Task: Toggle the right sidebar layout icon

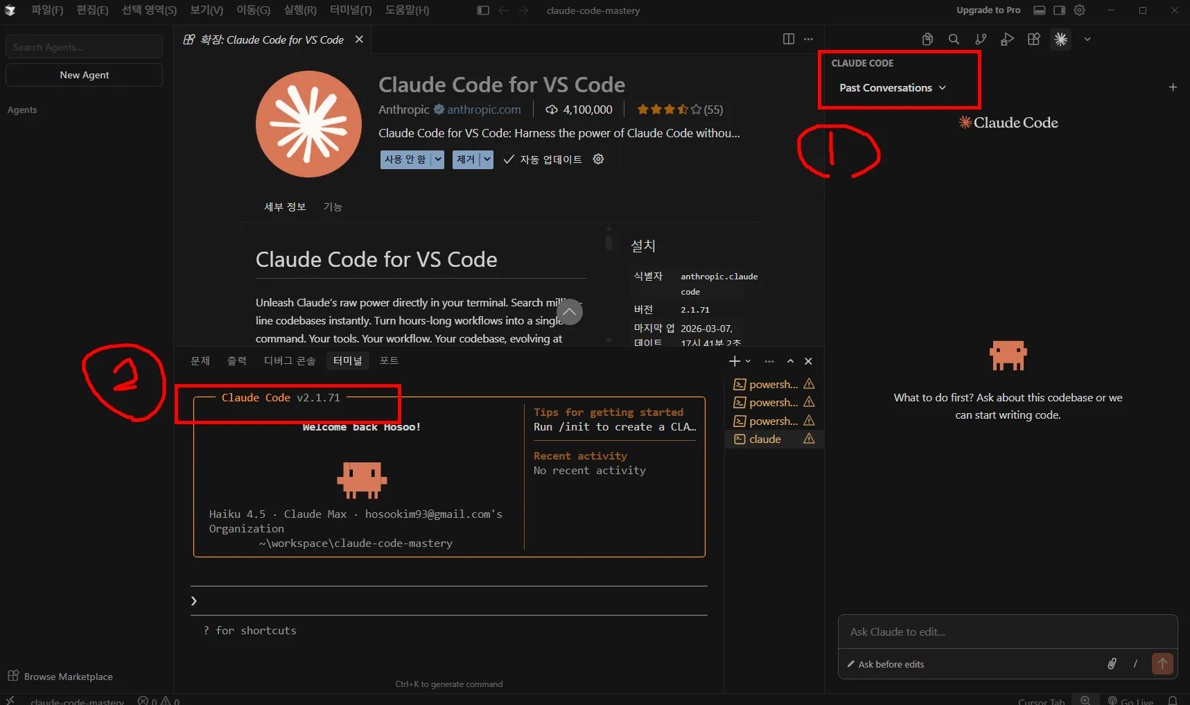Action: pyautogui.click(x=1059, y=10)
